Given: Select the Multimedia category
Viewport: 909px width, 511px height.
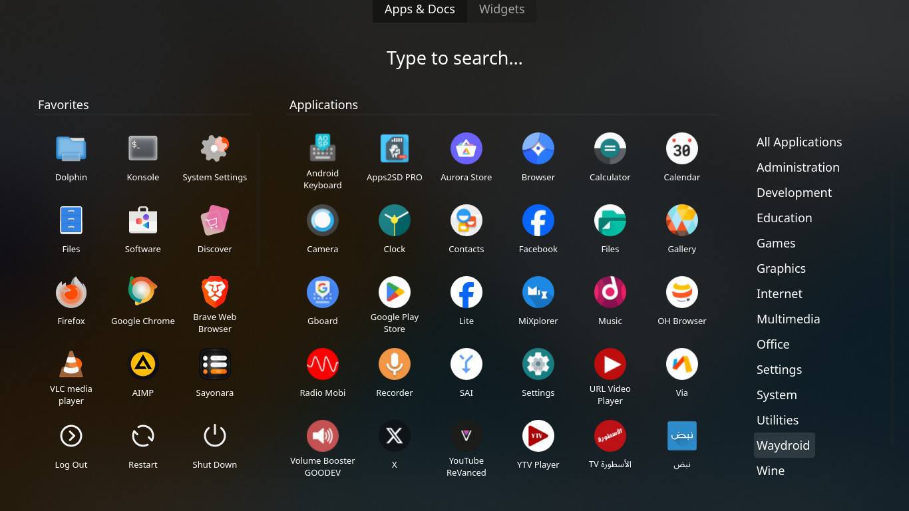Looking at the screenshot, I should point(788,319).
